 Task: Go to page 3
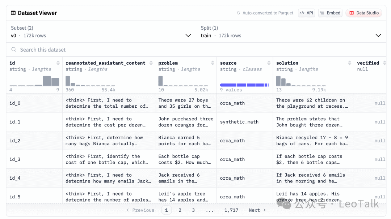(193, 210)
